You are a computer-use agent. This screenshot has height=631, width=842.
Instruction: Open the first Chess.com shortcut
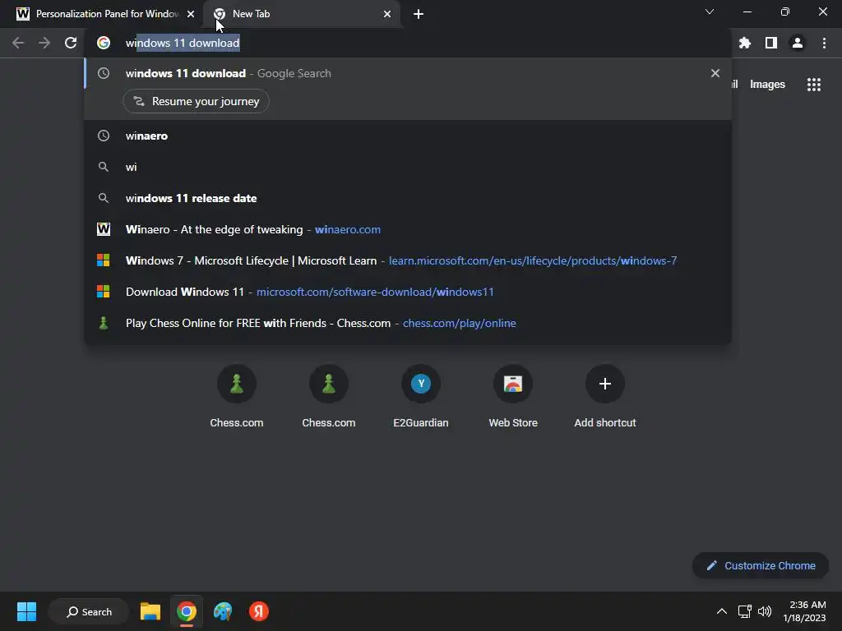(237, 396)
